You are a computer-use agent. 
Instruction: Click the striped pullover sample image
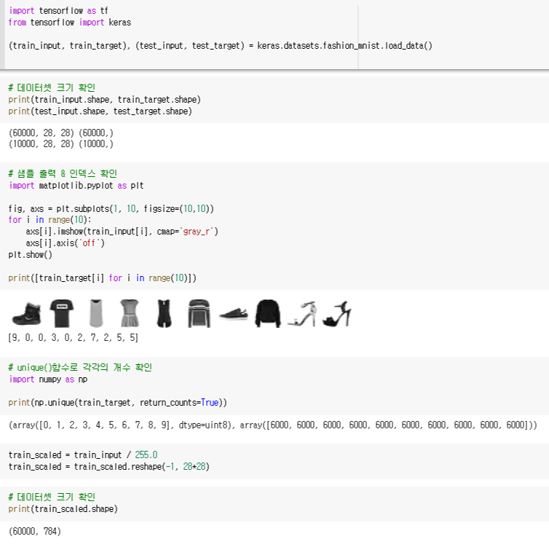(x=199, y=313)
